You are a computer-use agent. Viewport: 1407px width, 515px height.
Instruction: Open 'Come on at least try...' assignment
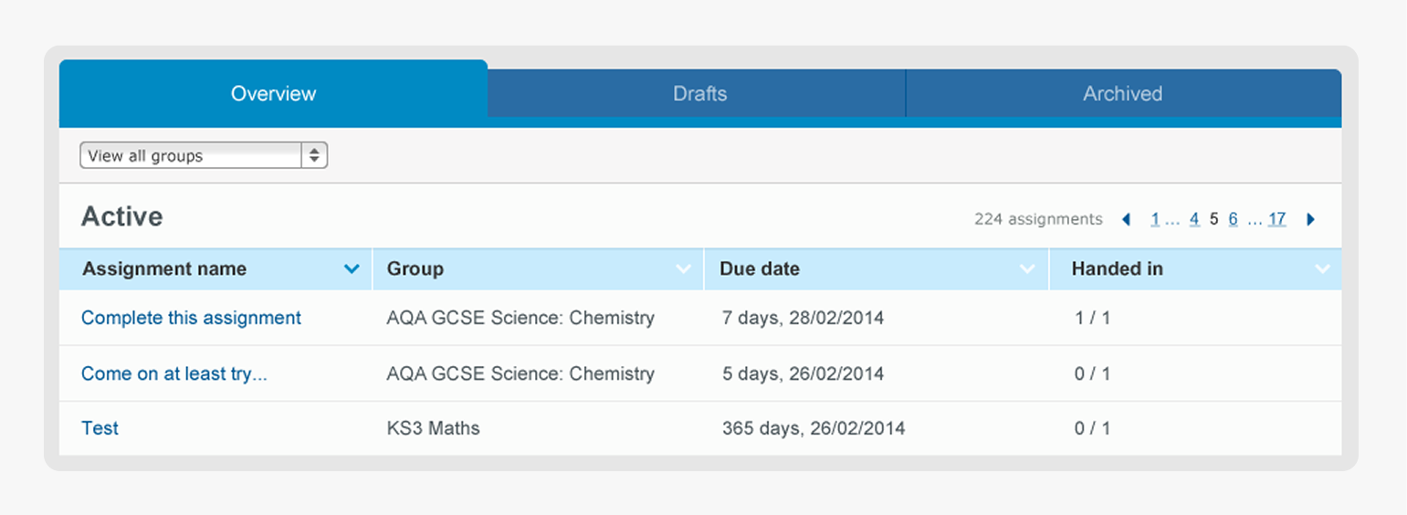click(174, 373)
